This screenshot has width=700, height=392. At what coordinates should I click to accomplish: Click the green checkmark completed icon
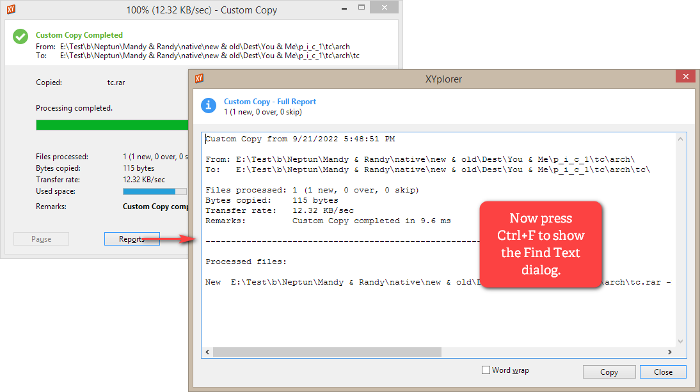(x=20, y=36)
